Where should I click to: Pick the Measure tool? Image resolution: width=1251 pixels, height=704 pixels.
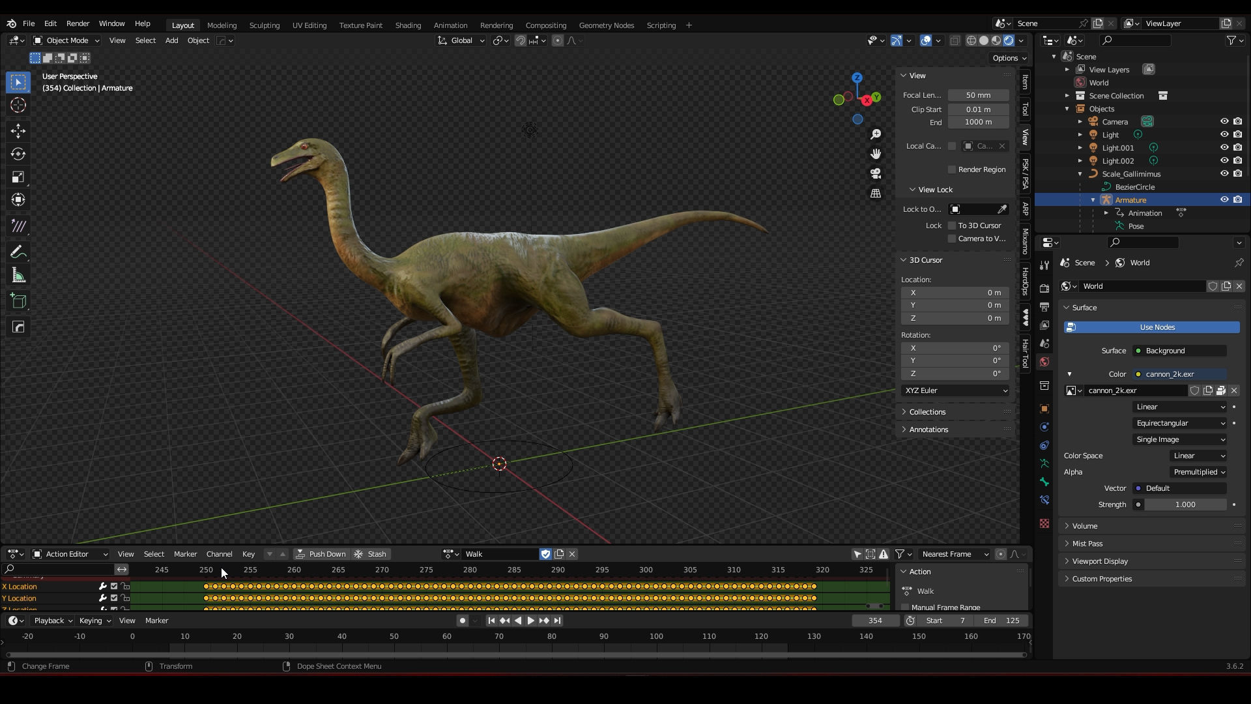tap(18, 276)
